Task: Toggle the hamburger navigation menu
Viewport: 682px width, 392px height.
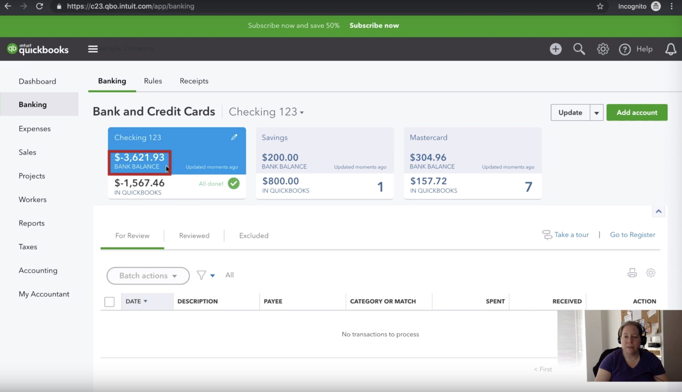Action: (x=93, y=49)
